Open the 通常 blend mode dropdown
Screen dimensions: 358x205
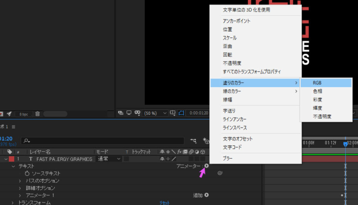tap(108, 159)
